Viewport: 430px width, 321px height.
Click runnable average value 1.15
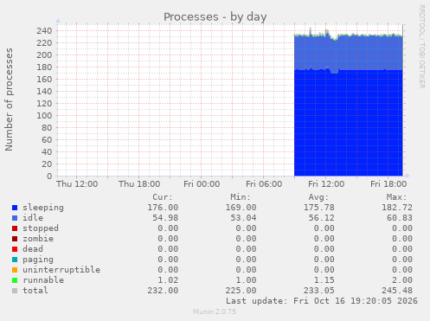tap(324, 280)
